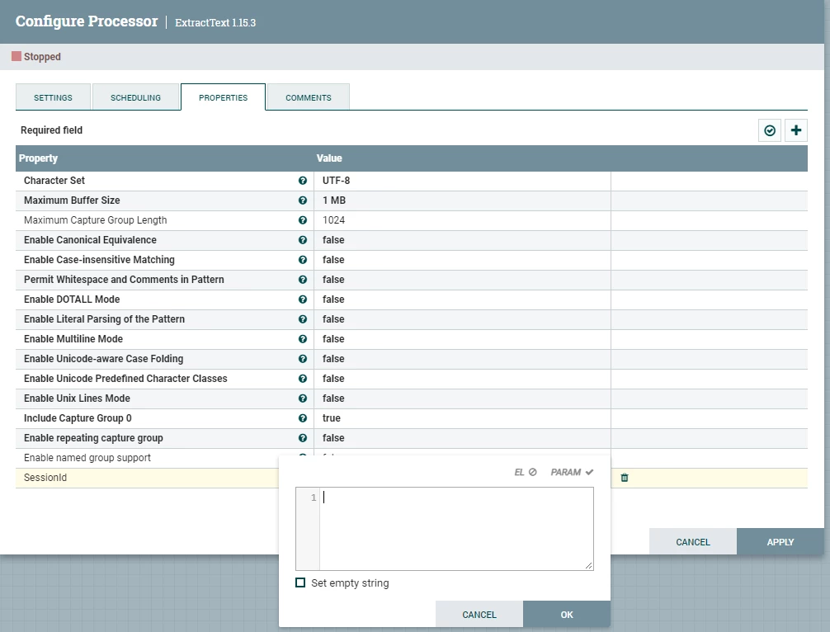Click help icon for Enable Multiline Mode
The height and width of the screenshot is (632, 830).
pyautogui.click(x=302, y=339)
